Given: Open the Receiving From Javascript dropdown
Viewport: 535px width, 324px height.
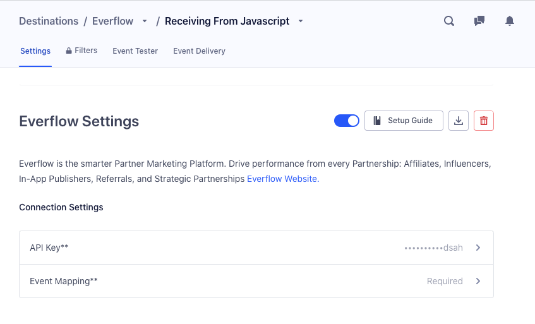Looking at the screenshot, I should 301,21.
